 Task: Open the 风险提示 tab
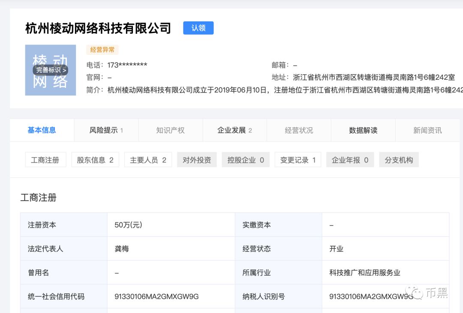[106, 130]
